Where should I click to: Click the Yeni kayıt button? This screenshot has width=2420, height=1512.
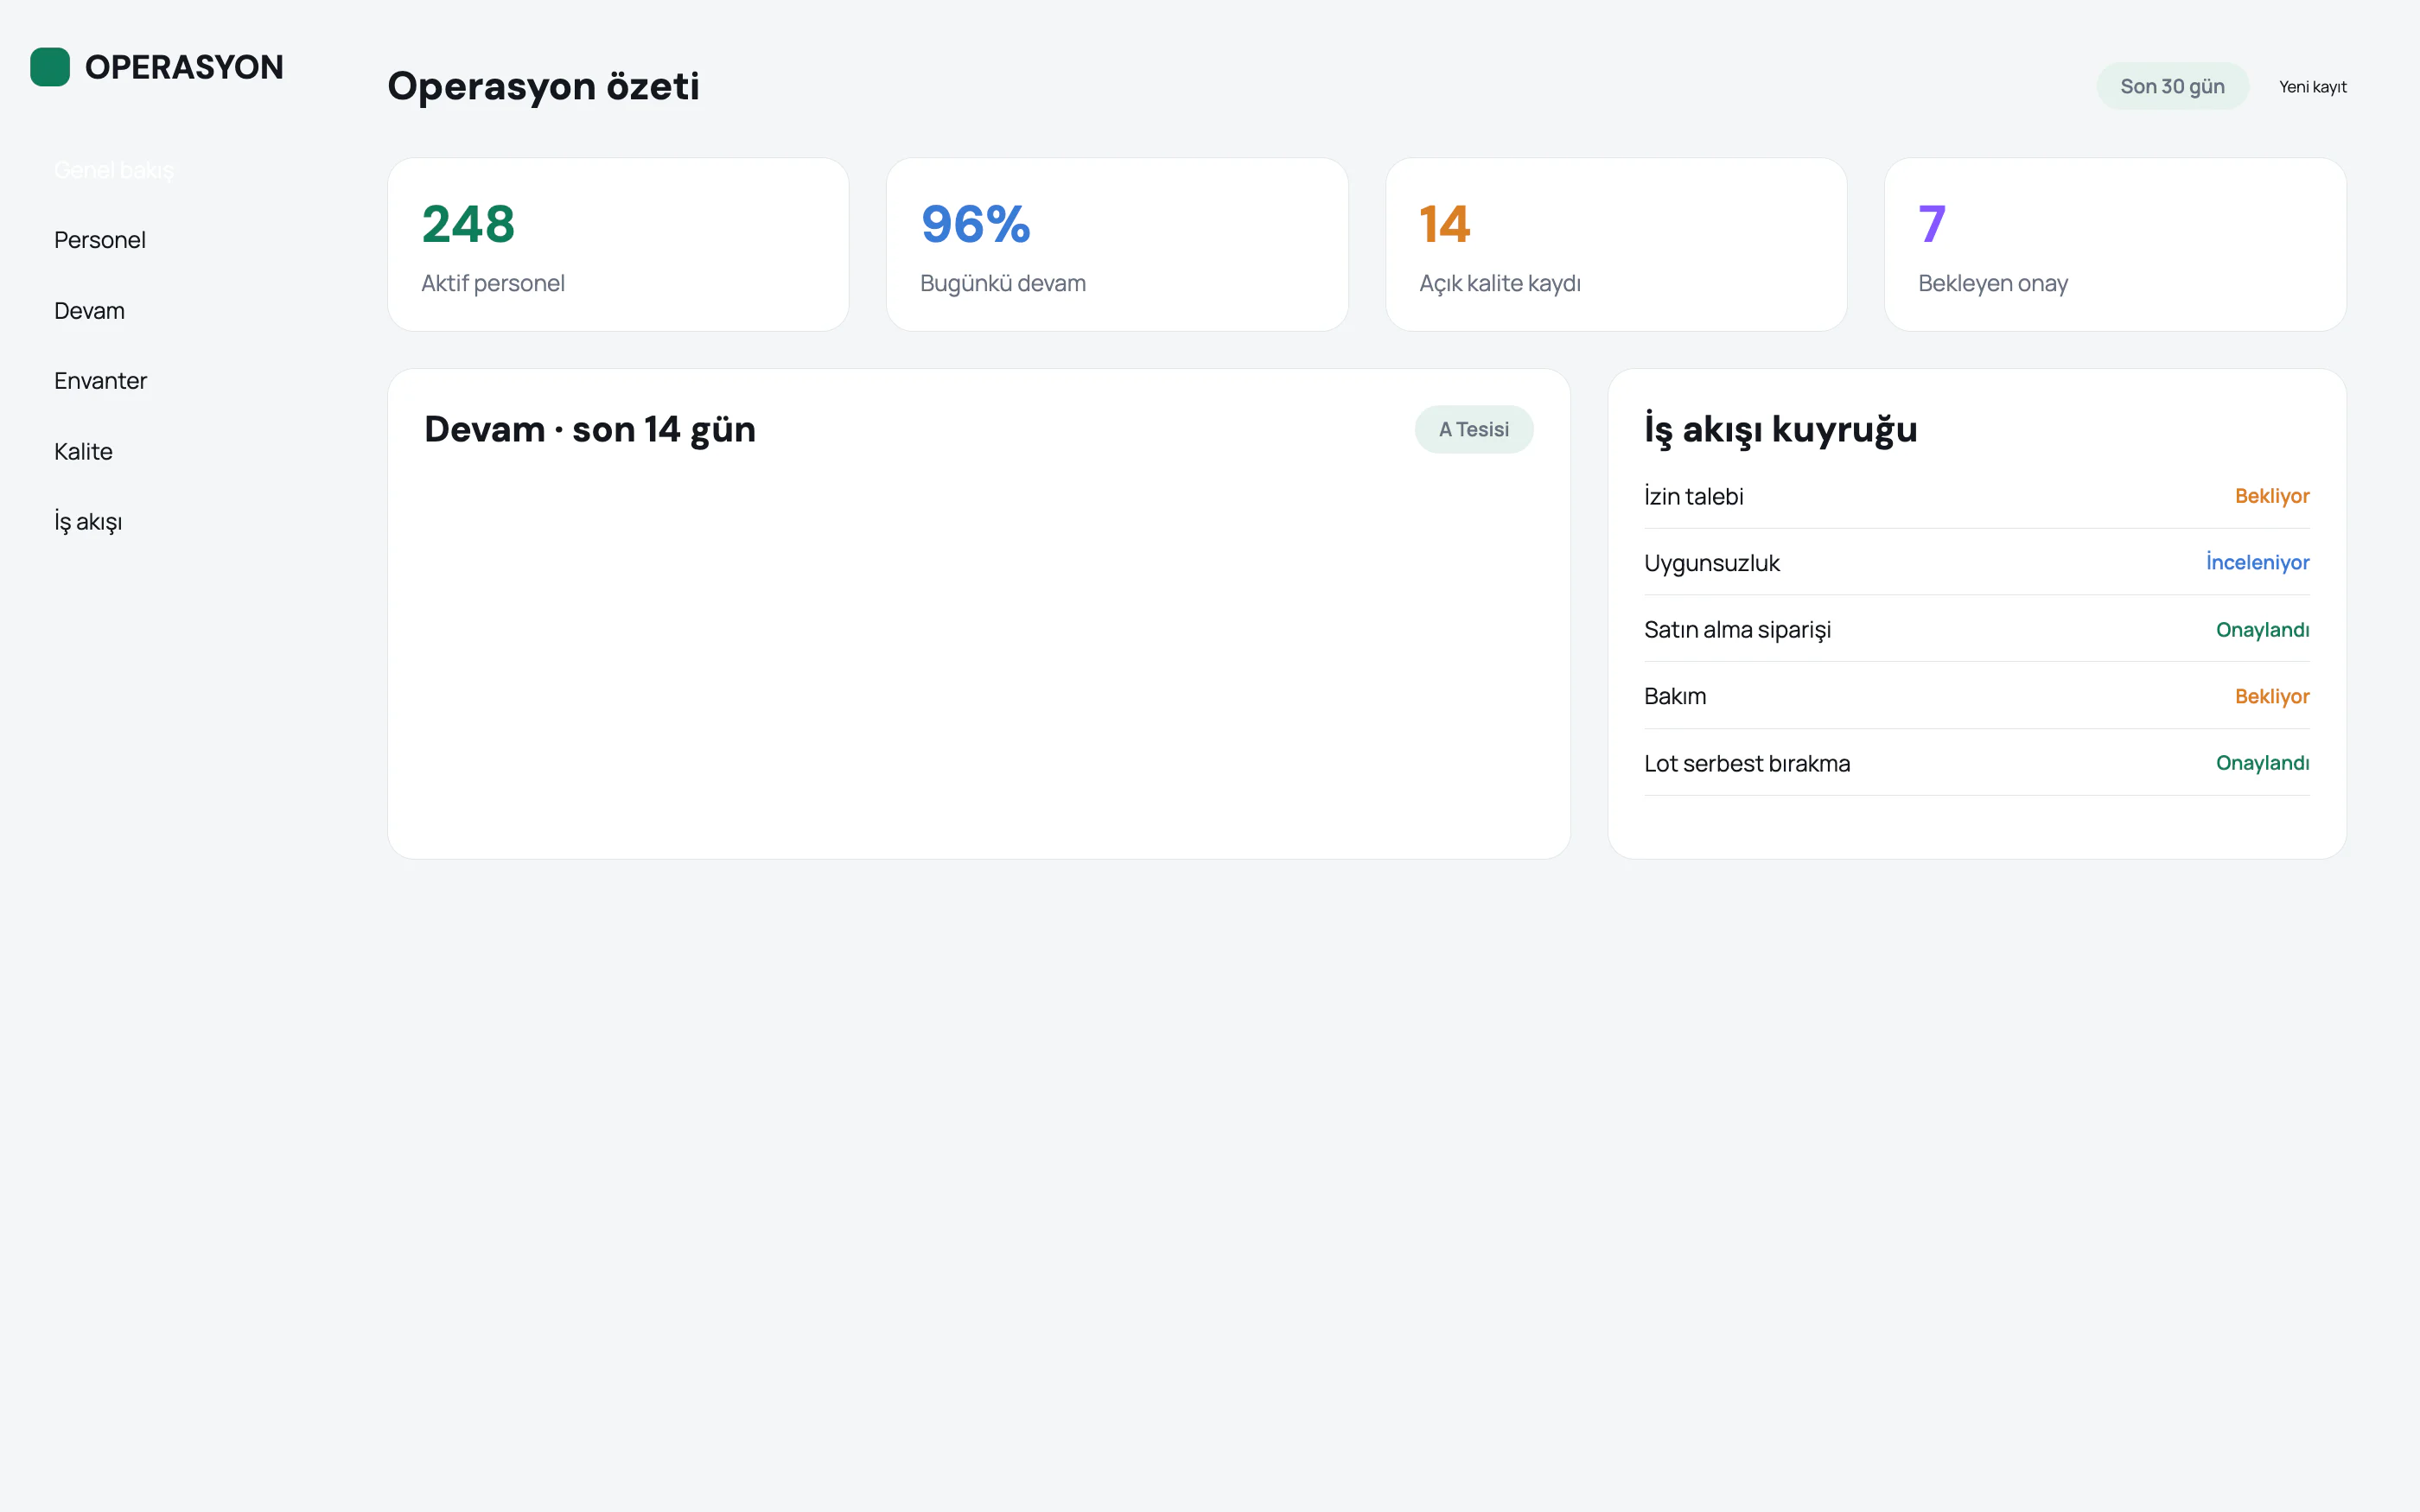coord(2312,86)
